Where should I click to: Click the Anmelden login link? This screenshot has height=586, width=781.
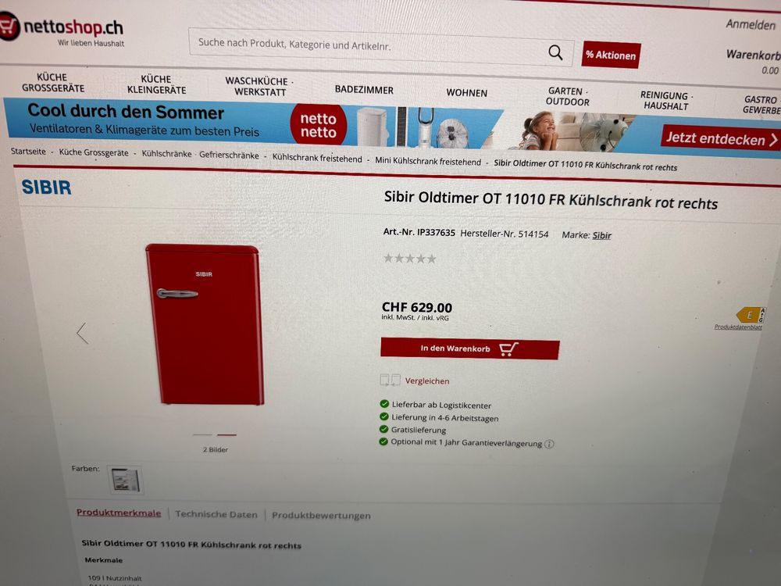point(751,24)
